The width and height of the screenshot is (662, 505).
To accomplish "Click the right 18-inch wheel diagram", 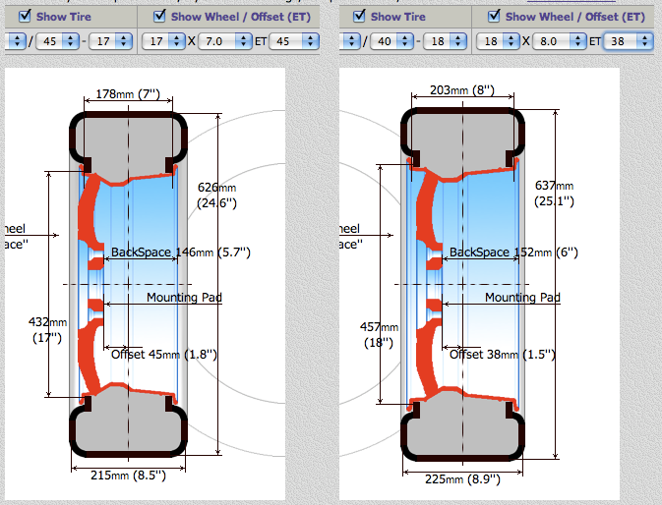I will tap(462, 285).
